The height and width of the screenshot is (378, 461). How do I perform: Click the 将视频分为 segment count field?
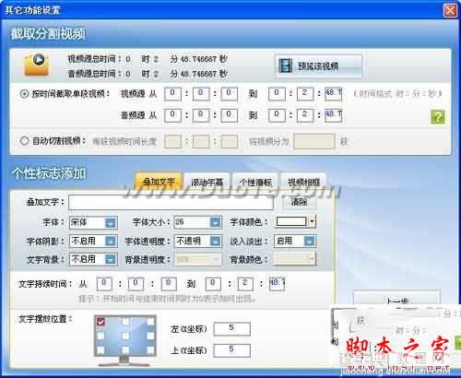(314, 141)
